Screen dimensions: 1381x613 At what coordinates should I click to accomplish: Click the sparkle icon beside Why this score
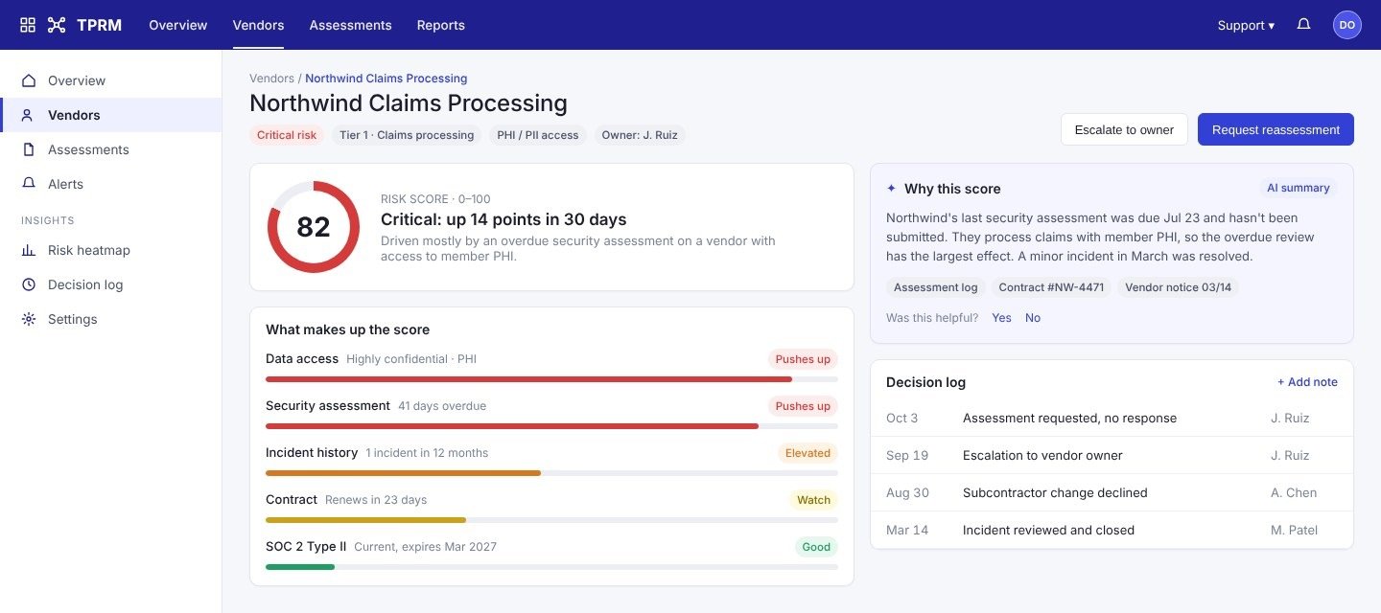(x=892, y=189)
